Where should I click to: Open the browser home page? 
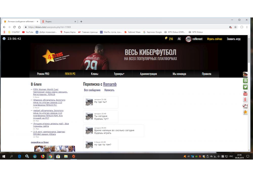click(x=19, y=27)
